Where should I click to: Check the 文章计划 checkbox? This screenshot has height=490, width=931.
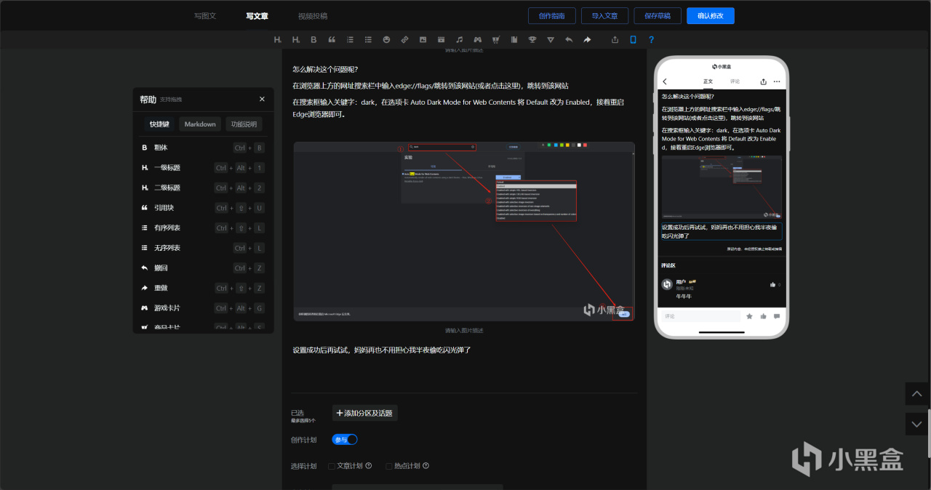point(332,466)
